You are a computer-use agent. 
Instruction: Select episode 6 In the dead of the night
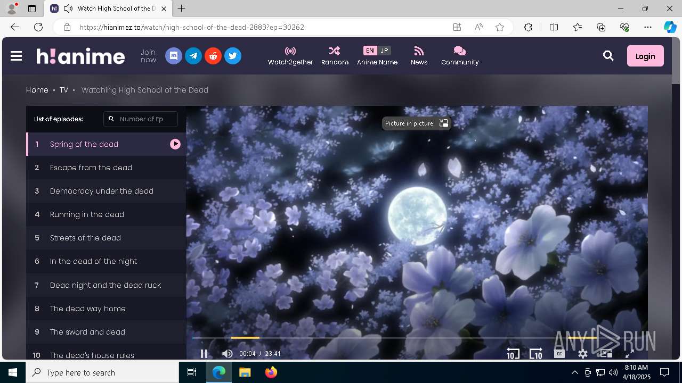coord(106,261)
